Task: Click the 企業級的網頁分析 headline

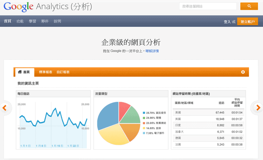Action: (x=131, y=42)
